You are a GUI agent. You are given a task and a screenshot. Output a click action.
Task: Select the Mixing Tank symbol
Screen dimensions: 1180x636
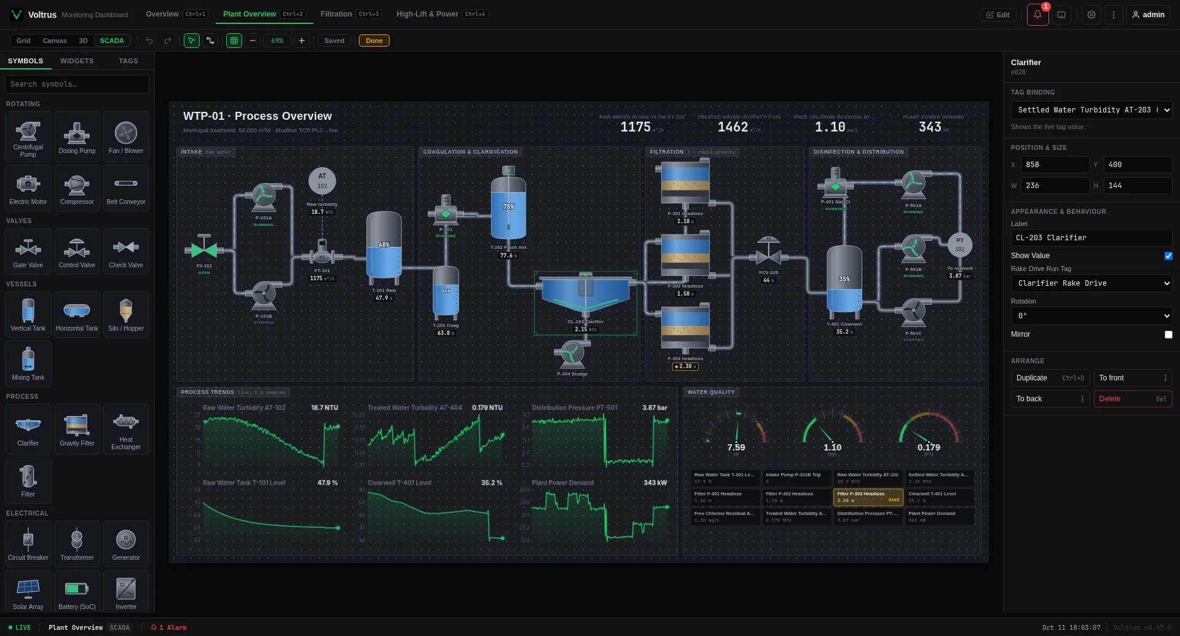click(28, 364)
